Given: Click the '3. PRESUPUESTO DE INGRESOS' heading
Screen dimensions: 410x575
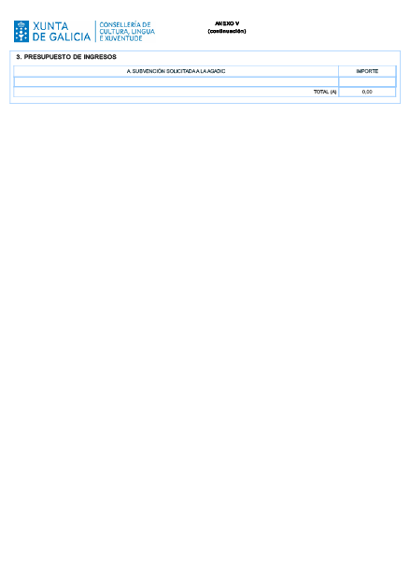Looking at the screenshot, I should click(66, 57).
